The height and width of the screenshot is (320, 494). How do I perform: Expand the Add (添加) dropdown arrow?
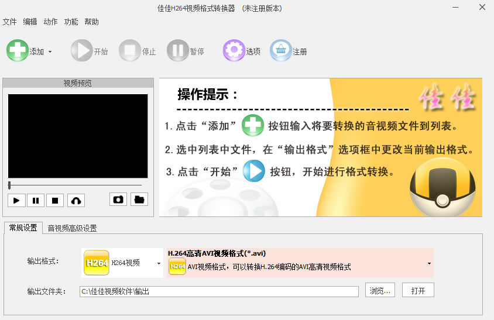pyautogui.click(x=50, y=51)
